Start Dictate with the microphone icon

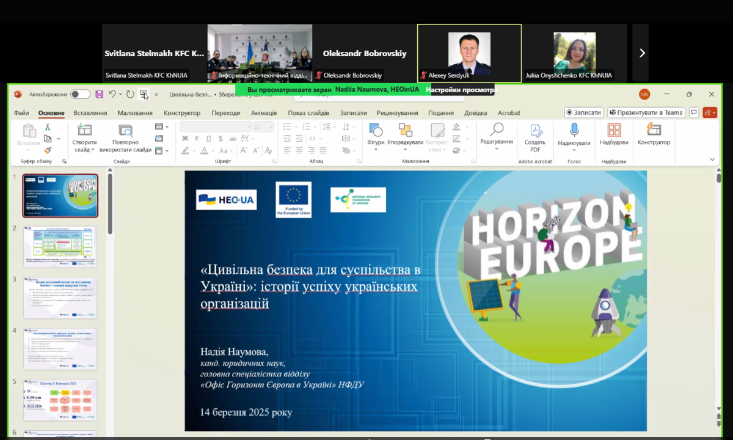click(574, 130)
